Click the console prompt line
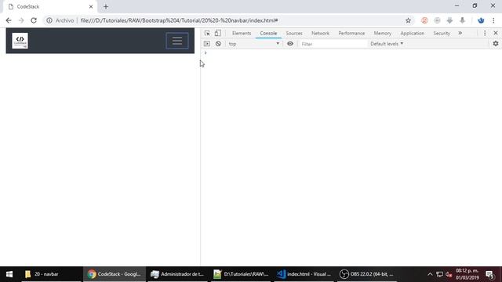Screen dimensions: 502x282 point(351,52)
